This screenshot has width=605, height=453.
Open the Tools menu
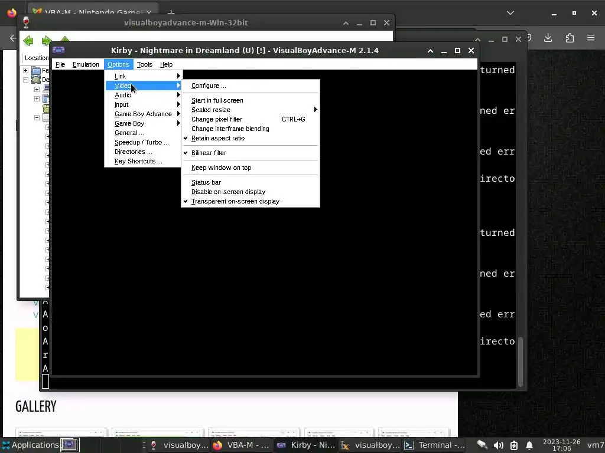click(144, 64)
